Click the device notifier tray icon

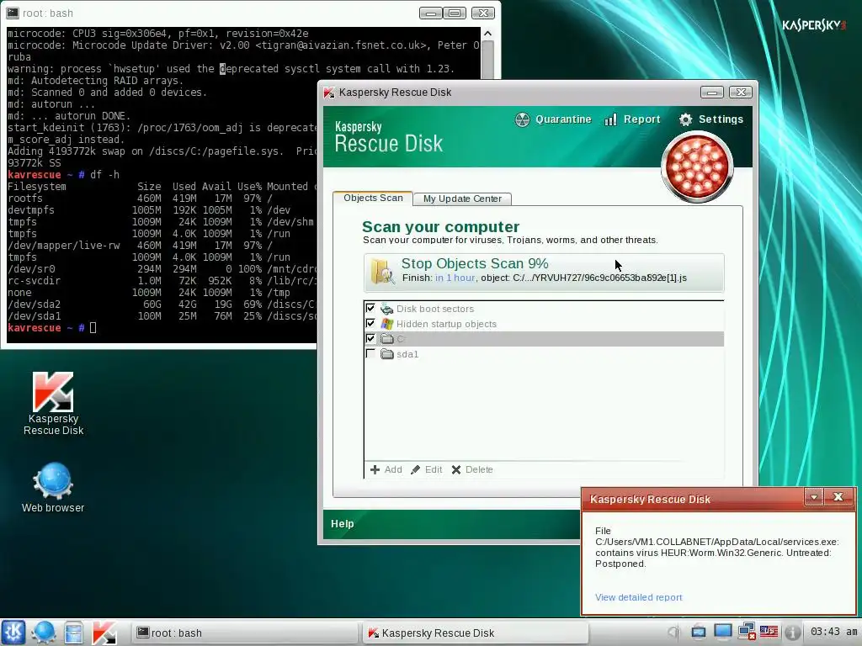point(698,633)
